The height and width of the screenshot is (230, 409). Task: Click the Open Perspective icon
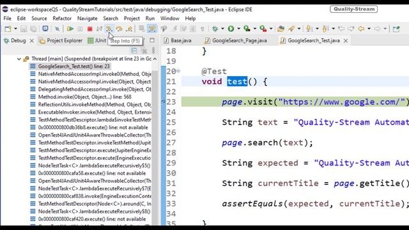tap(396, 29)
